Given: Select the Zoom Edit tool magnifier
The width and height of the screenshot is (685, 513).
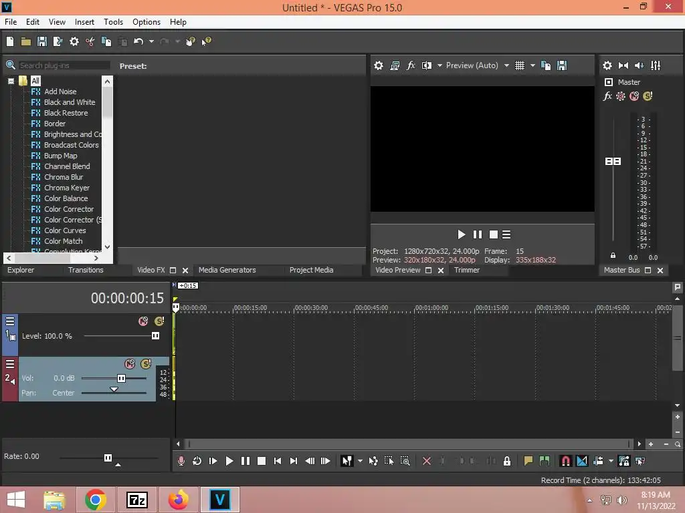Looking at the screenshot, I should tap(405, 461).
